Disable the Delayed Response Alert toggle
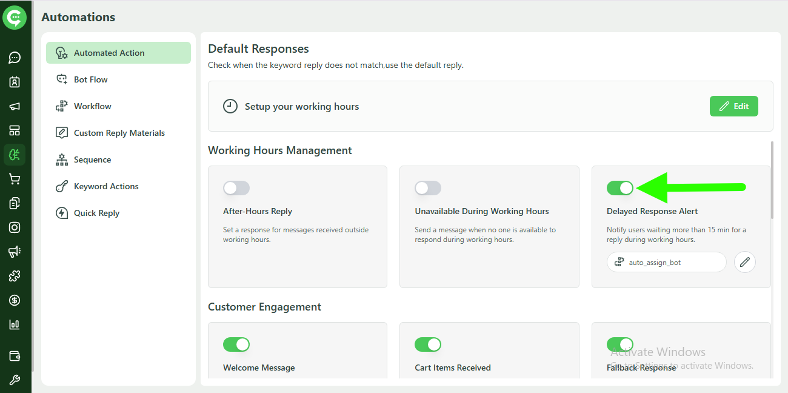 coord(619,188)
